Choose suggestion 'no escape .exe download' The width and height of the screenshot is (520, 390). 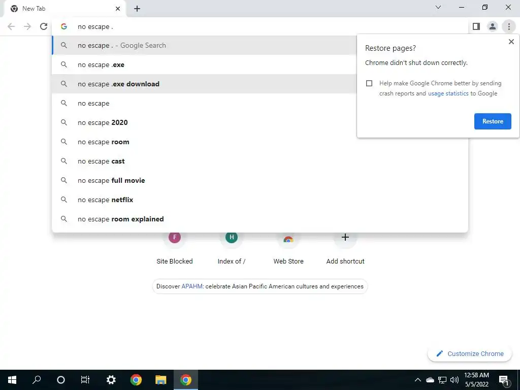[x=204, y=84]
